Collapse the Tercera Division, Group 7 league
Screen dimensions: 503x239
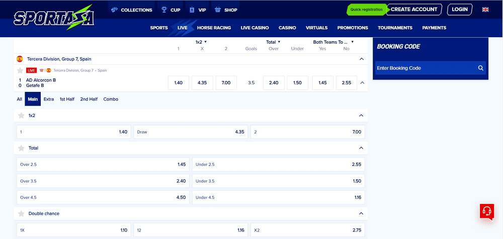tap(362, 59)
